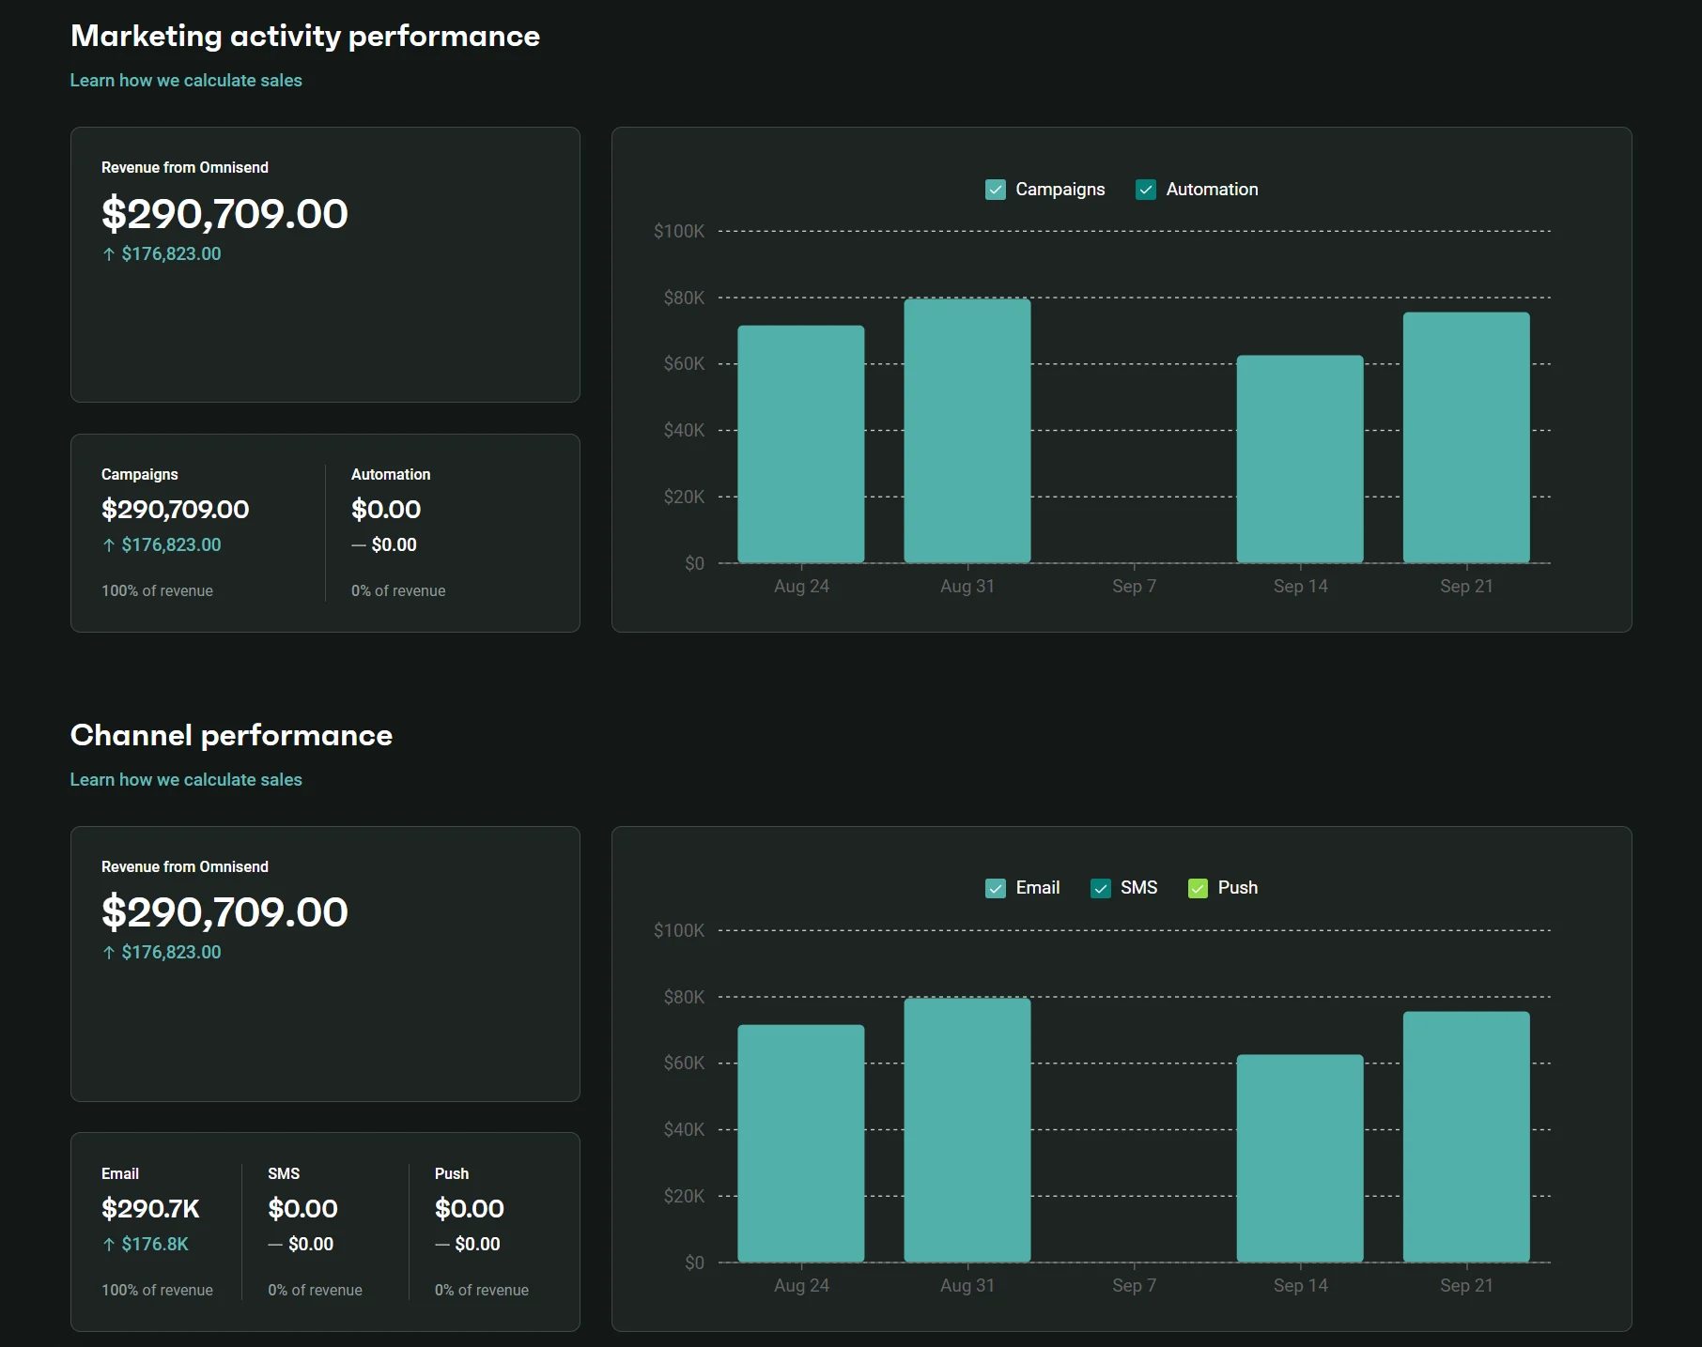
Task: Click the Campaigns $290,709.00 value
Action: click(x=176, y=510)
